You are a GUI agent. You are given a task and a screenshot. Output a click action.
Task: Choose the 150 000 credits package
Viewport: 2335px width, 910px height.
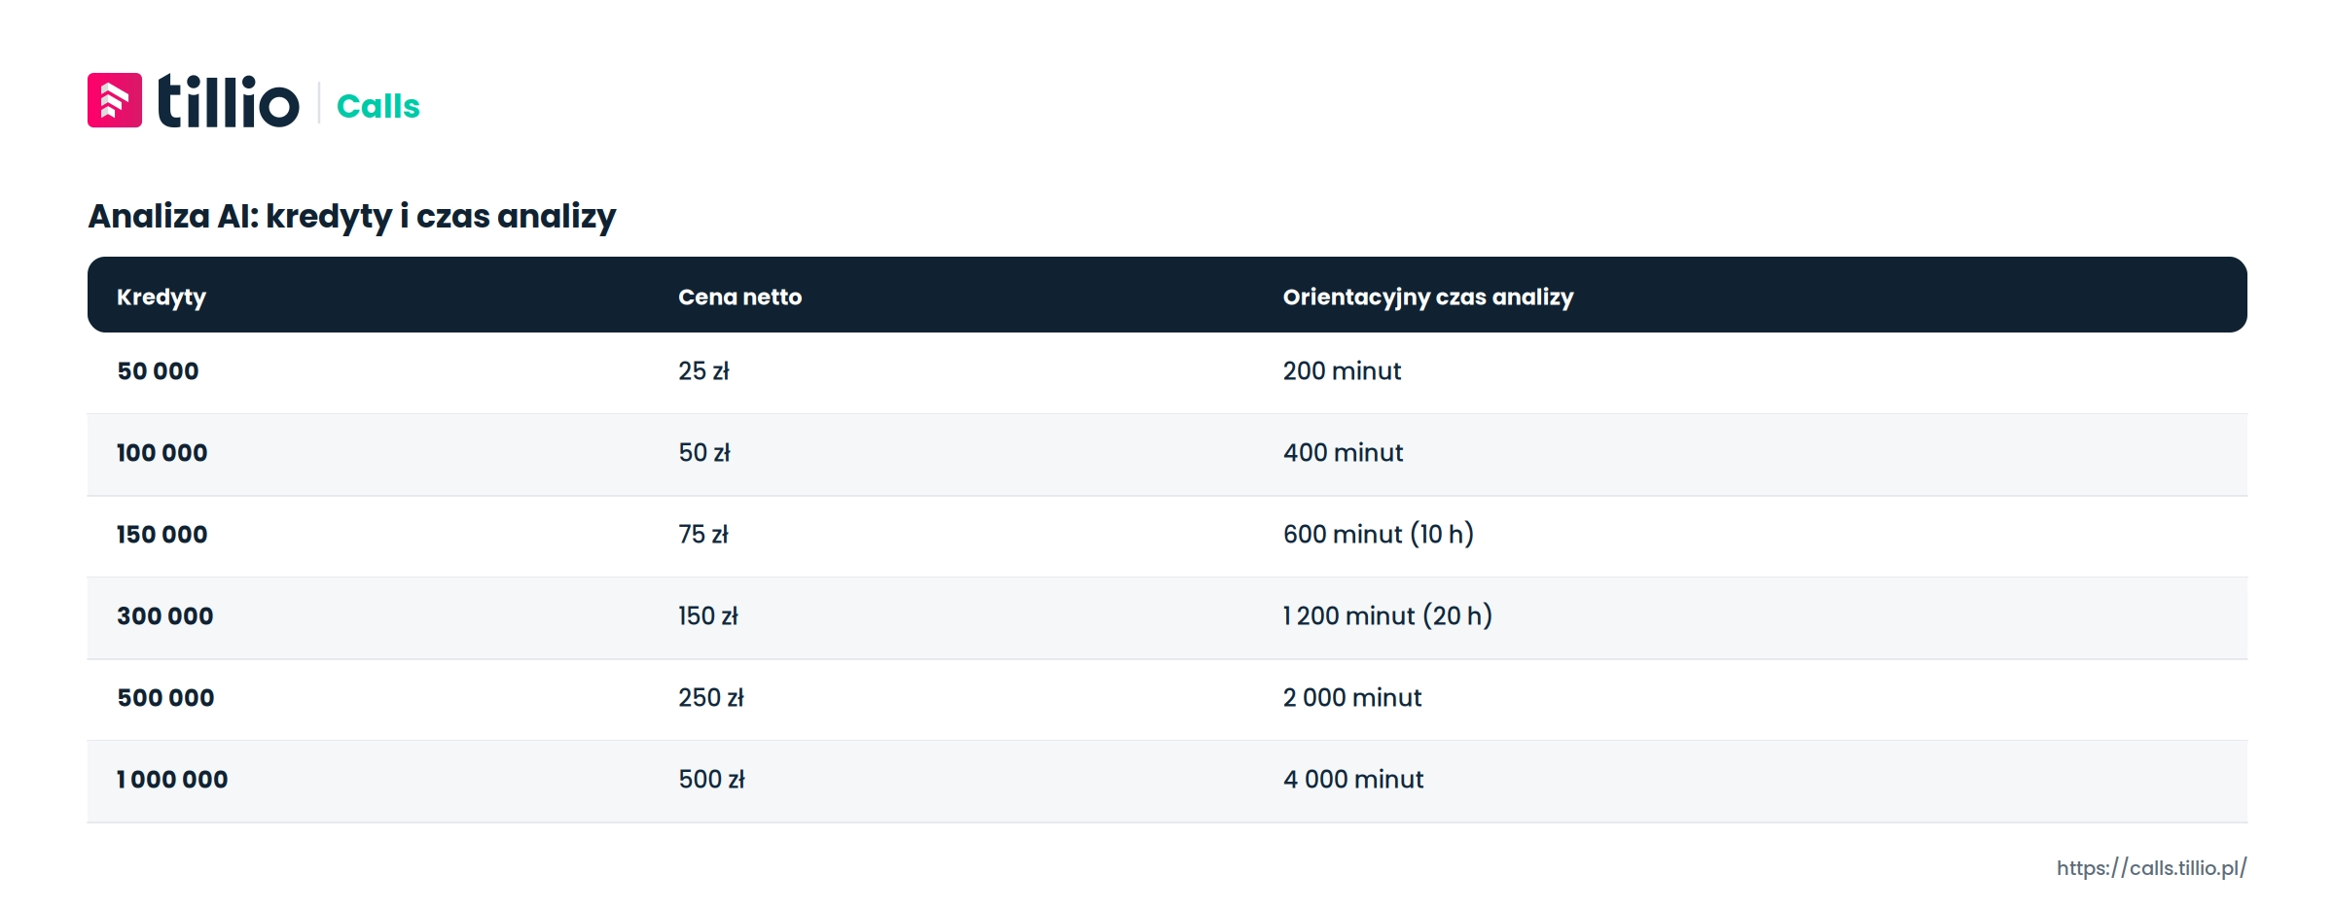click(1167, 537)
